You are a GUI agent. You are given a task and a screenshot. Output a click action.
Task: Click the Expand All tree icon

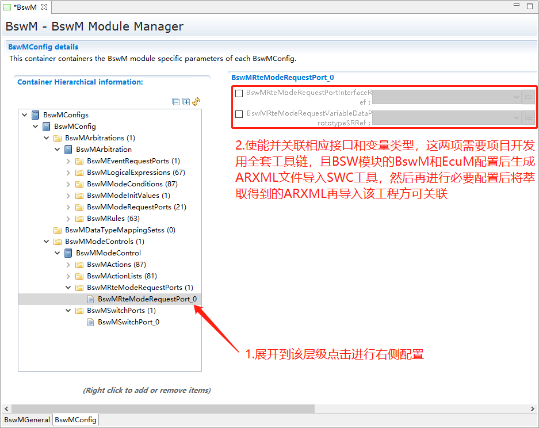[x=186, y=102]
